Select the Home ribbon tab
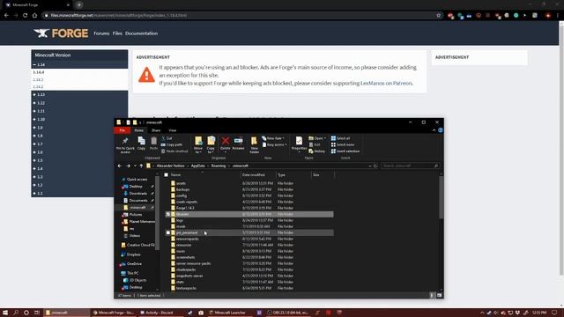Viewport: 564px width, 317px height. click(x=139, y=130)
